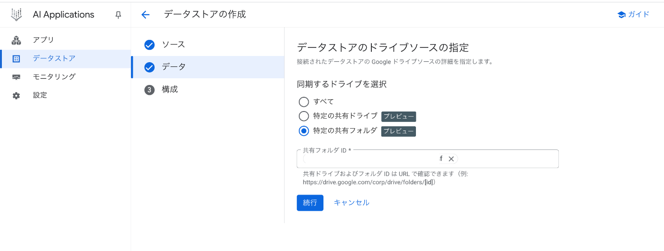
Task: Open the ソース step in the stepper
Action: pos(173,45)
